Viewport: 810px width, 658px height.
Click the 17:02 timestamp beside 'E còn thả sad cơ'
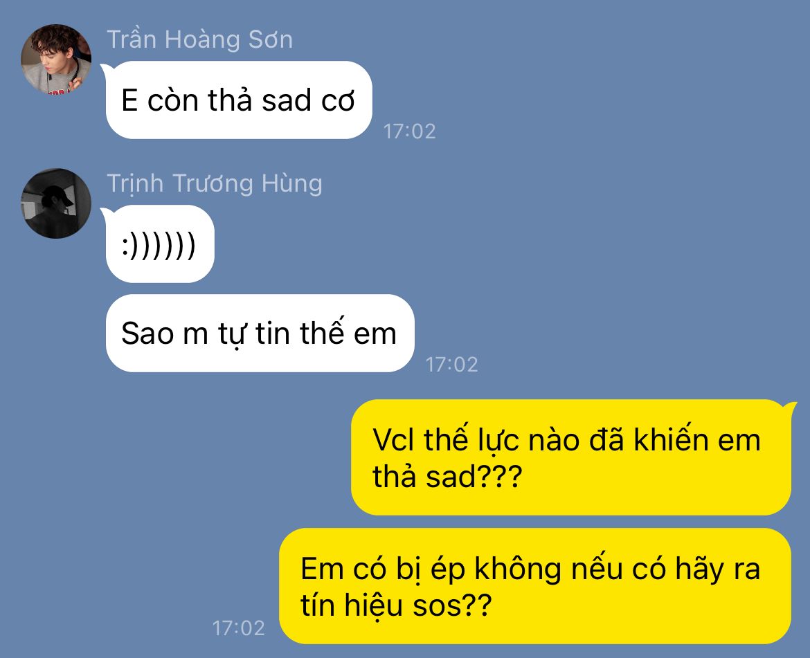tap(409, 131)
